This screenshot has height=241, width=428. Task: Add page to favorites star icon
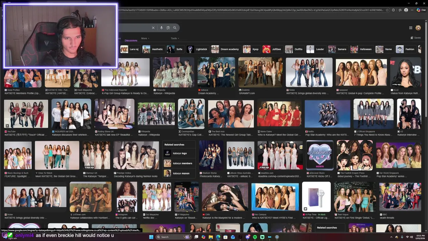pyautogui.click(x=387, y=10)
